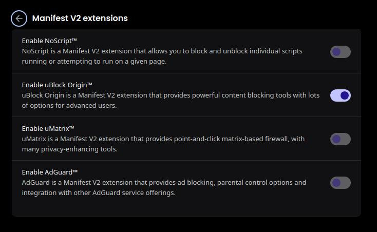Image resolution: width=377 pixels, height=232 pixels.
Task: Click the Manifest V2 extensions heading
Action: click(80, 18)
